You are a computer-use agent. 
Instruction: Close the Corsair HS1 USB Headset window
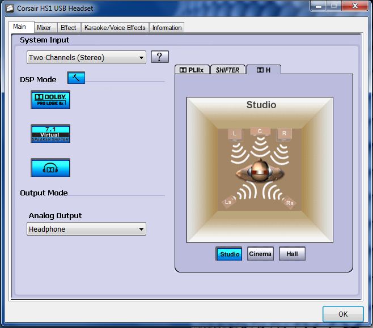(x=355, y=6)
